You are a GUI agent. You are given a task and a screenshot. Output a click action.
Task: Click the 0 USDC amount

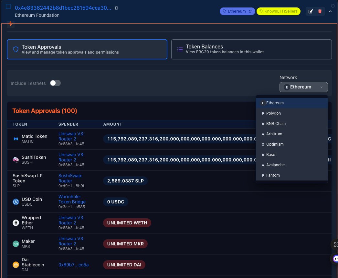click(116, 202)
